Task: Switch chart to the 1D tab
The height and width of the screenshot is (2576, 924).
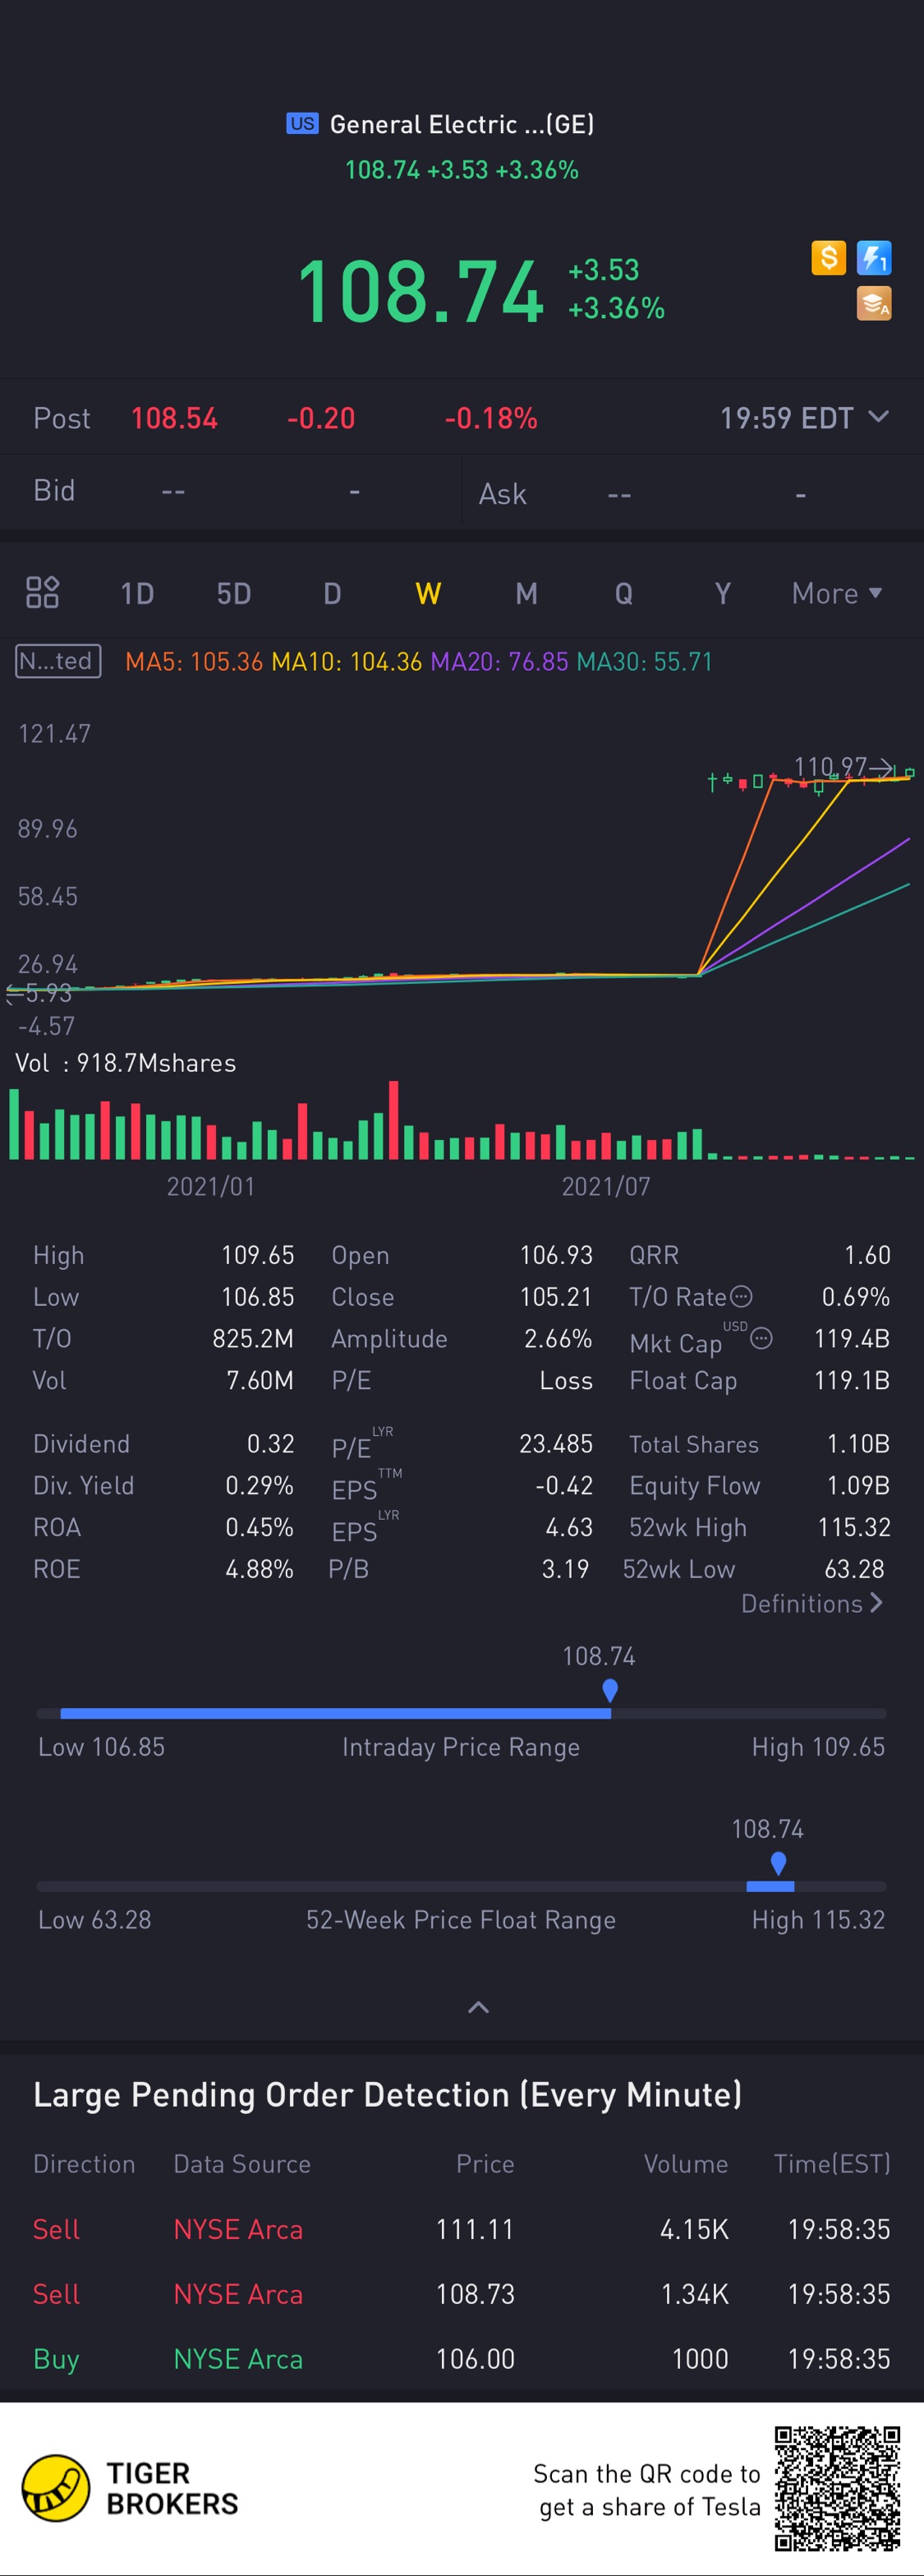Action: click(137, 593)
